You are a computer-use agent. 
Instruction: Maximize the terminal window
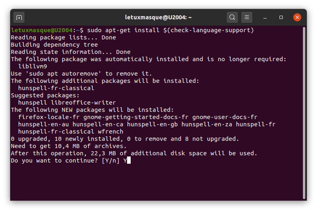pyautogui.click(x=281, y=17)
